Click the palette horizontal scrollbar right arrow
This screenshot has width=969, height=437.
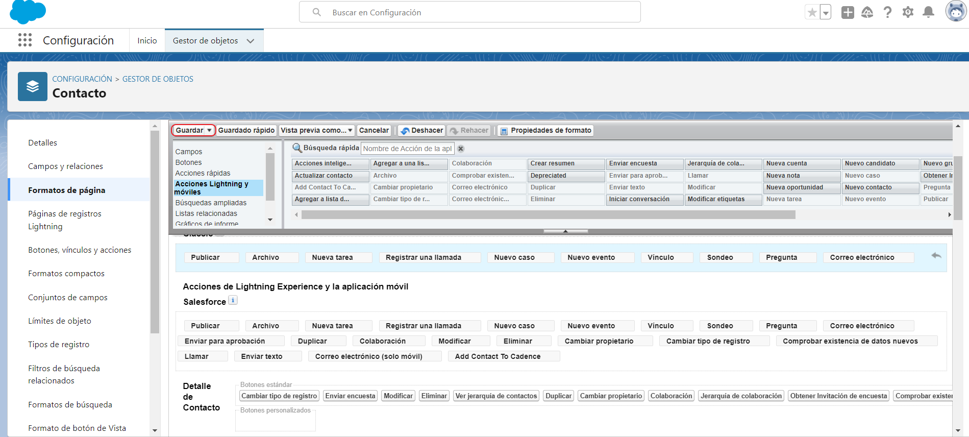(949, 214)
